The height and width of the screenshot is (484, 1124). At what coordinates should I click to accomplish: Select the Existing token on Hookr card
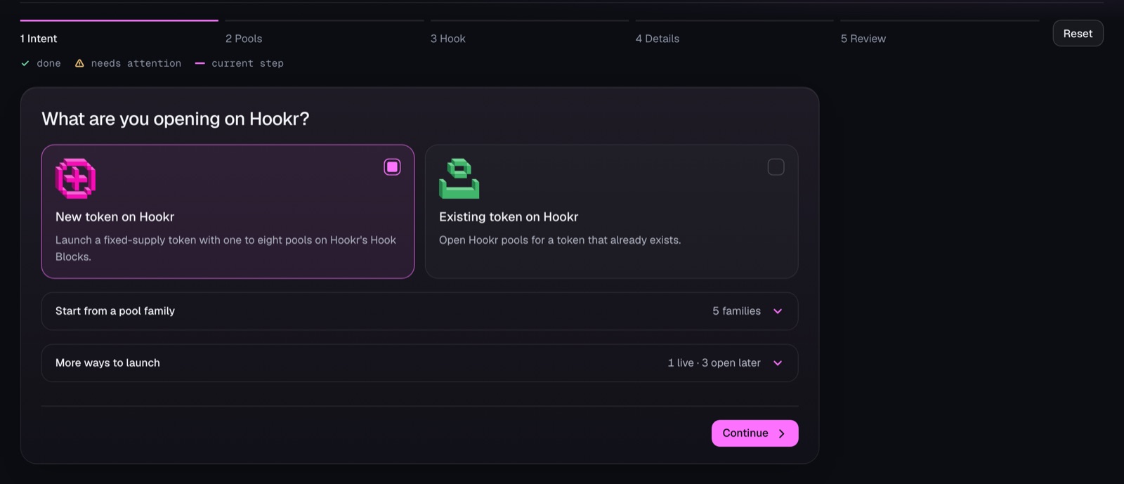(611, 211)
